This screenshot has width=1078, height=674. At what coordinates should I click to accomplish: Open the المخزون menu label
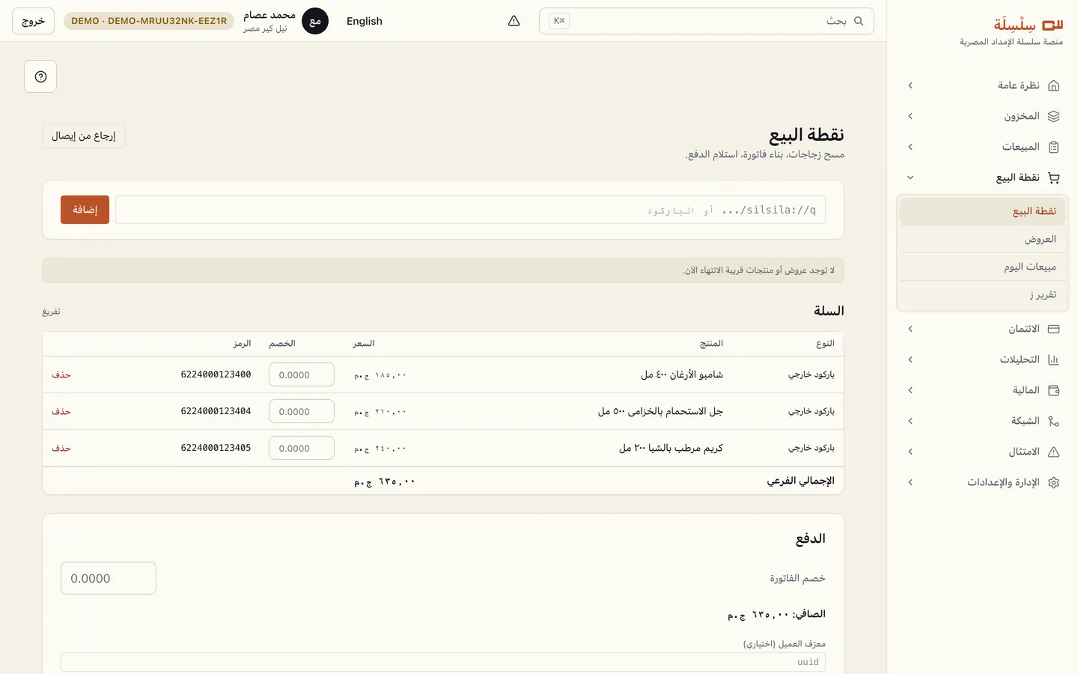[x=1022, y=116]
